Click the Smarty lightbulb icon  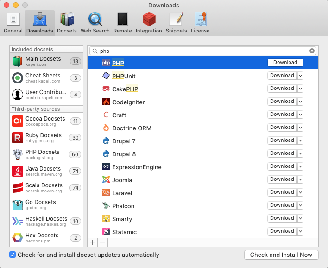click(x=106, y=218)
